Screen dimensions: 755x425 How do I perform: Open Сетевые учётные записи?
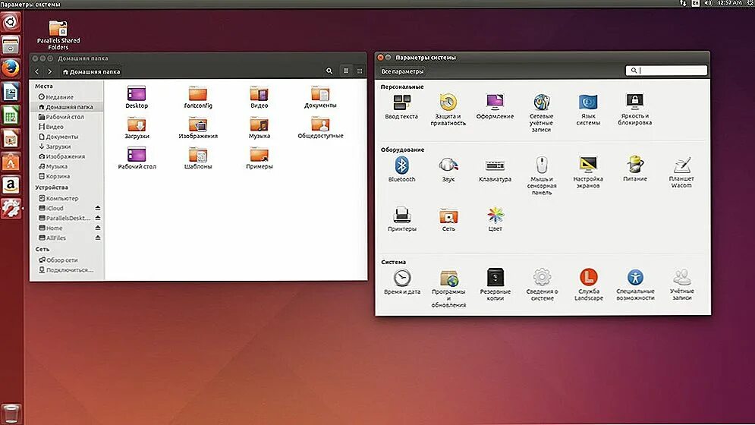[541, 113]
